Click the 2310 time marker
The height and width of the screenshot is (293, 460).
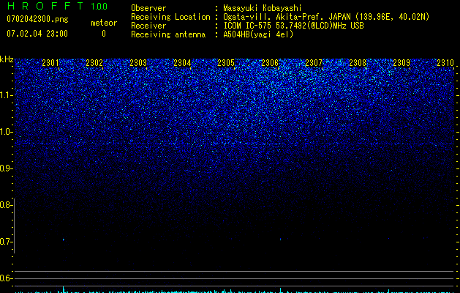[x=445, y=63]
